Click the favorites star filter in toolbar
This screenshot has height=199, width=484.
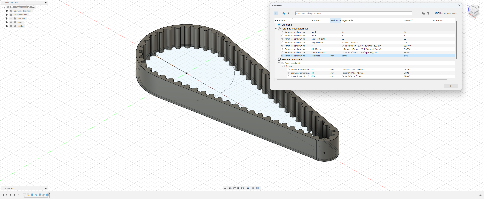click(288, 13)
